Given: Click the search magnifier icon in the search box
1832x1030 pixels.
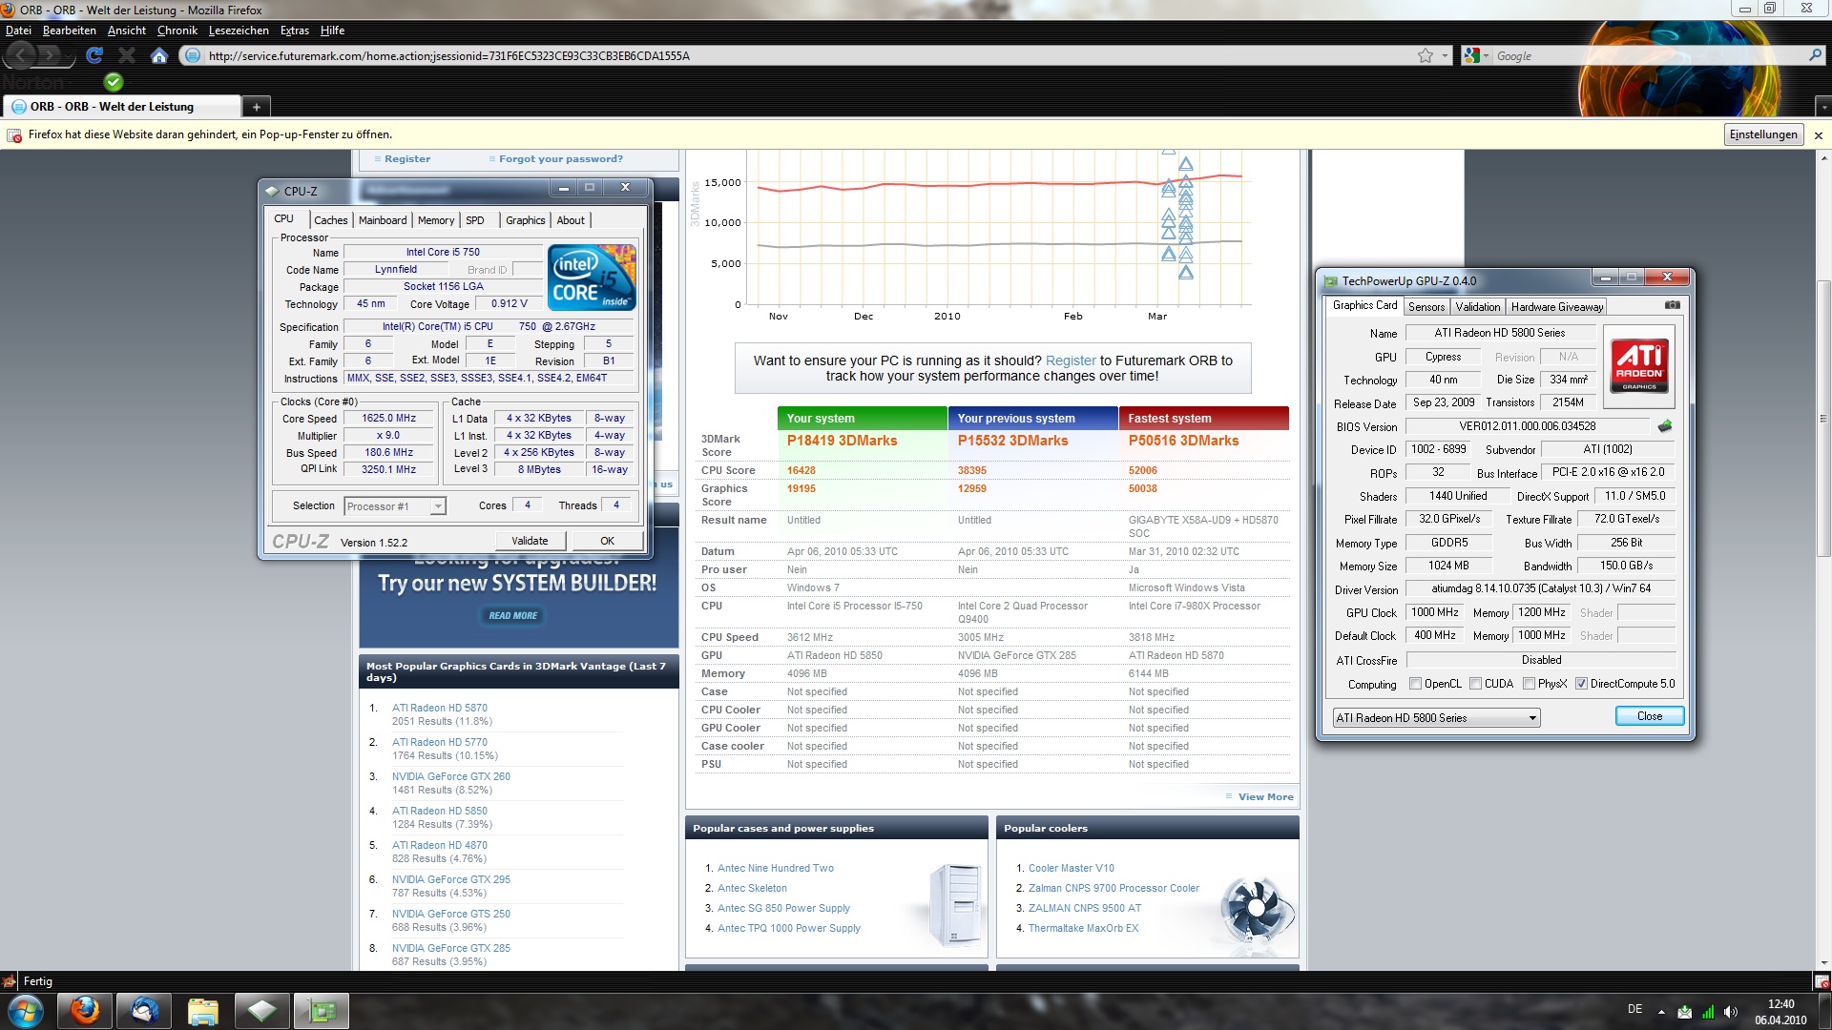Looking at the screenshot, I should 1815,55.
